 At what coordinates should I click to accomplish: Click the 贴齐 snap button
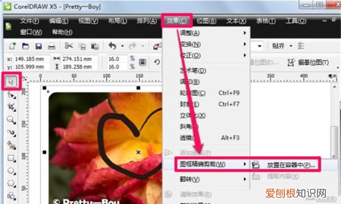[x=278, y=46]
